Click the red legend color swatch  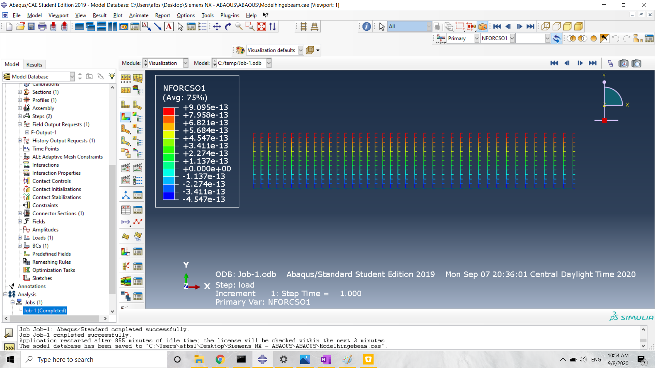point(169,112)
